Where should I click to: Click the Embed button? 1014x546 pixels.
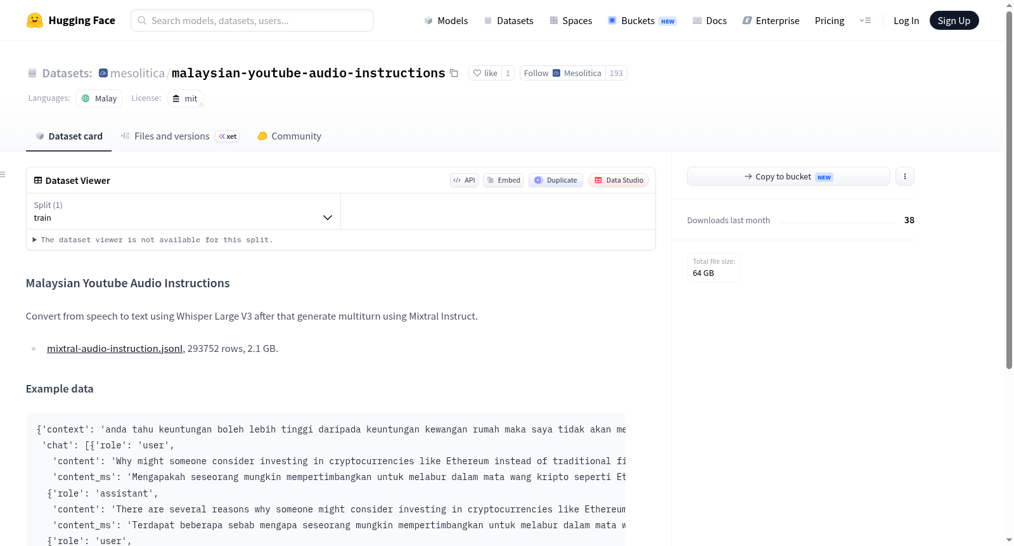(x=504, y=180)
